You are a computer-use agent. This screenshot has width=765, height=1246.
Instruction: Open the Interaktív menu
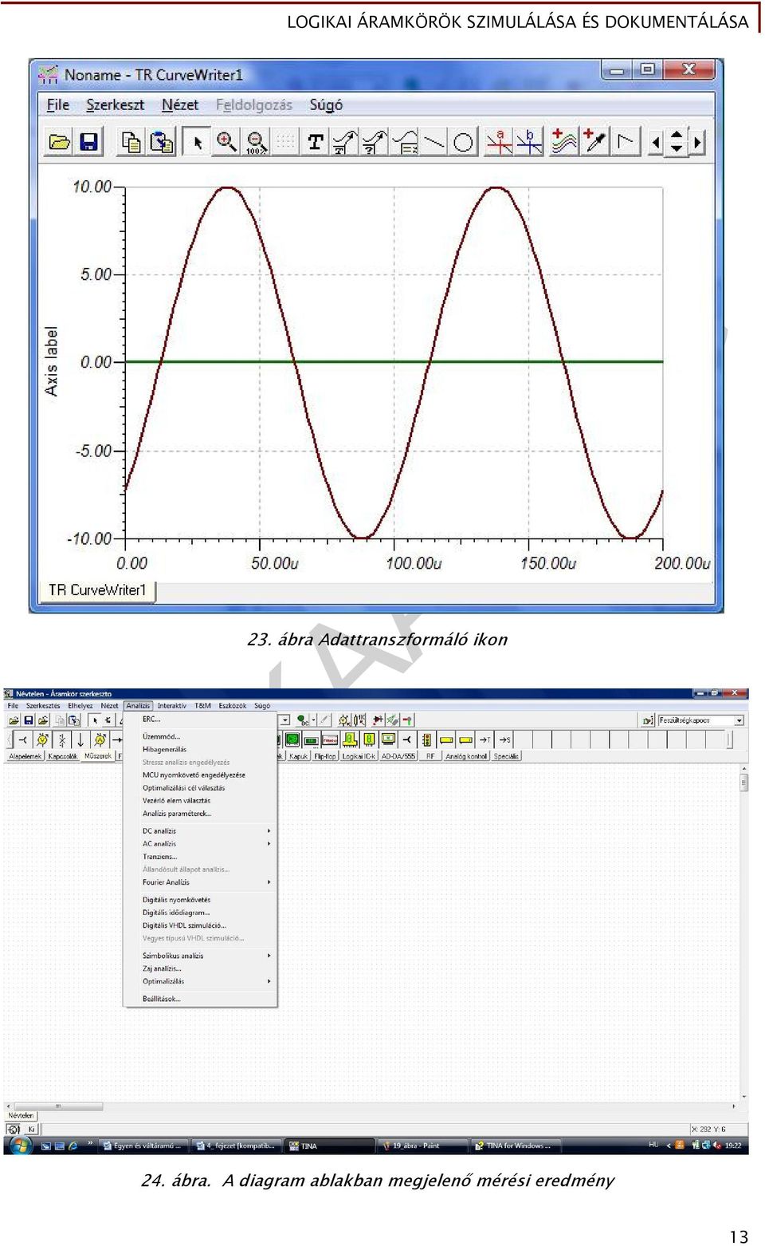[x=172, y=706]
